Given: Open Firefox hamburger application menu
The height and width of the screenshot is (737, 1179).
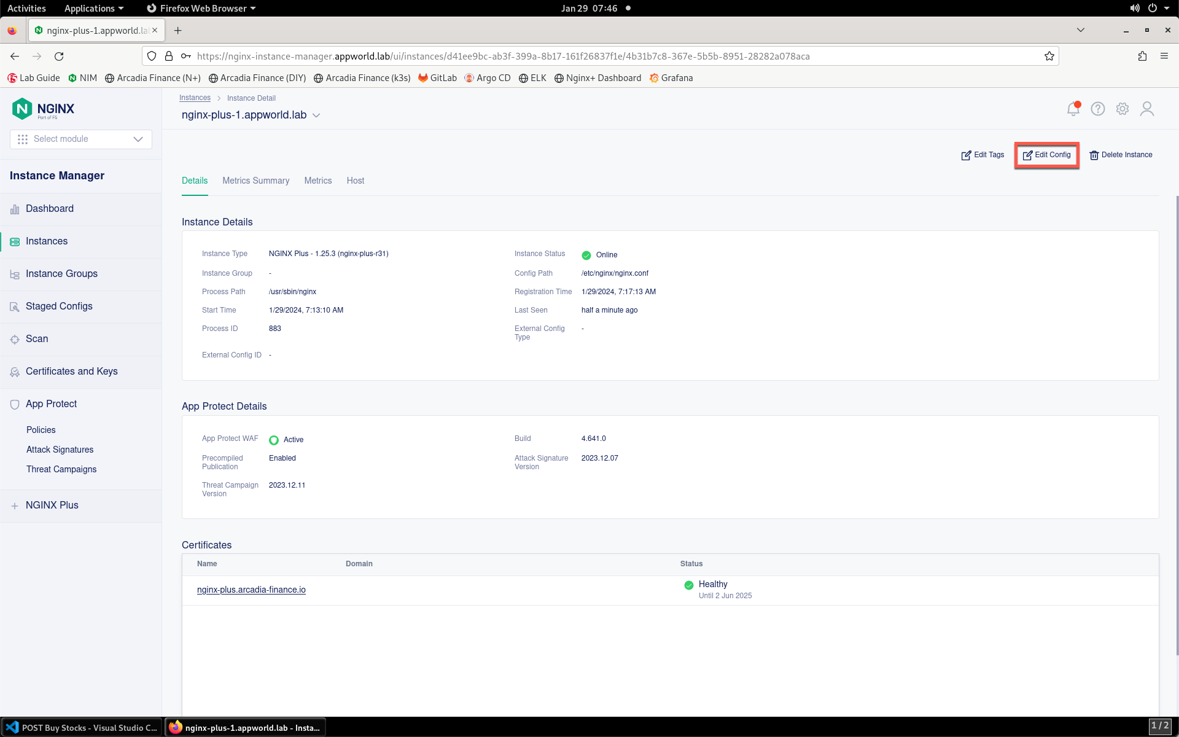Looking at the screenshot, I should pos(1164,56).
